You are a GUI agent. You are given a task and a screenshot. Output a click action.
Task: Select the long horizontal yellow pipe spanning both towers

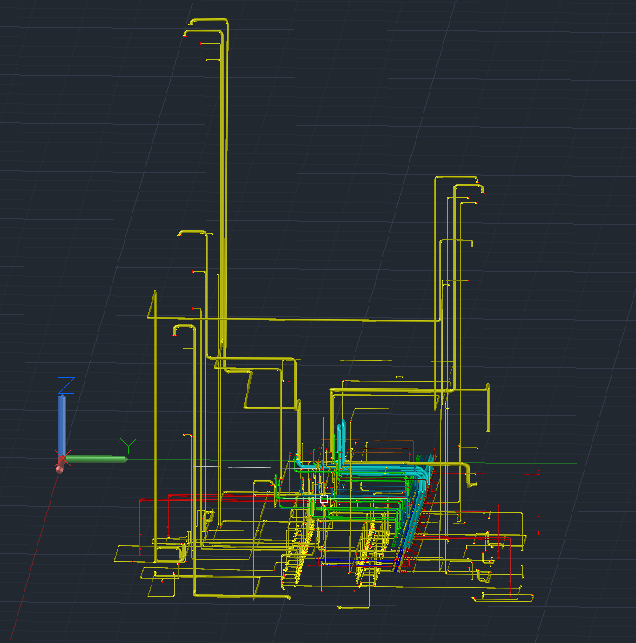coord(294,319)
